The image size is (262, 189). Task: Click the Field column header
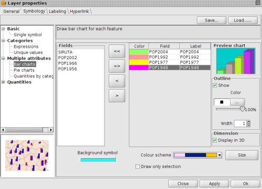[x=164, y=46]
